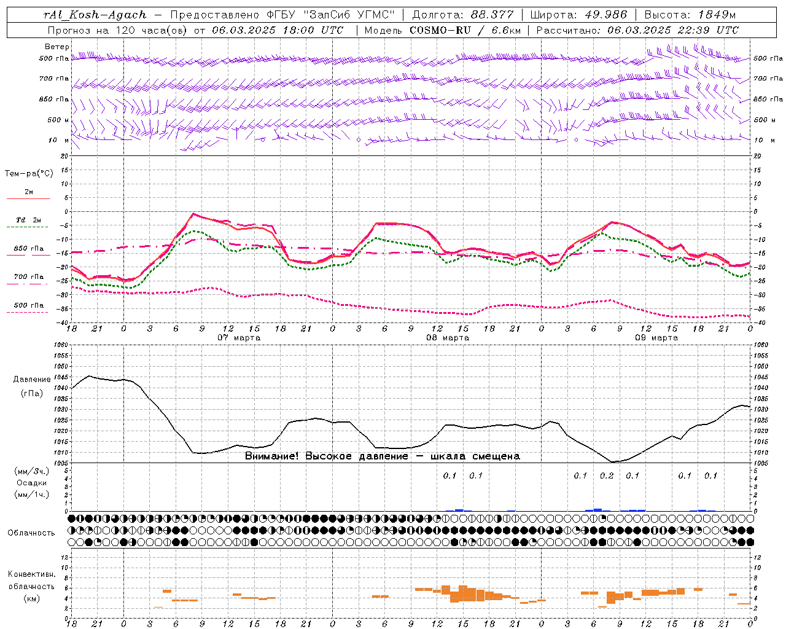Click the Облачность cloud cover label
Screen dimensions: 786x629
point(31,533)
